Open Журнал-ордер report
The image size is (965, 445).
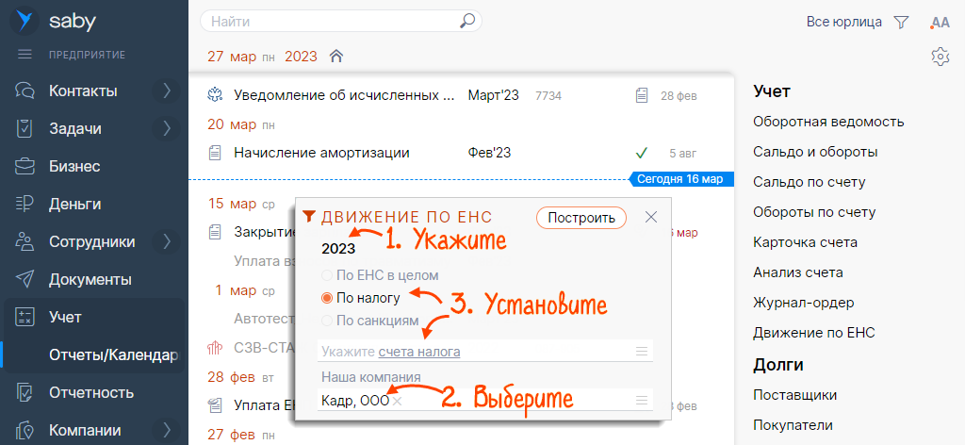click(803, 303)
